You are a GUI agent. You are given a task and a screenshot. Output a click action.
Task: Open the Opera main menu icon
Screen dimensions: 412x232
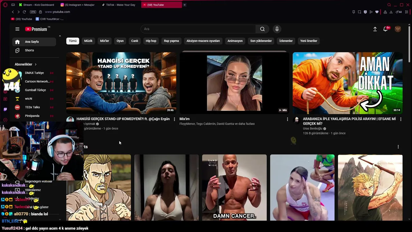5,5
